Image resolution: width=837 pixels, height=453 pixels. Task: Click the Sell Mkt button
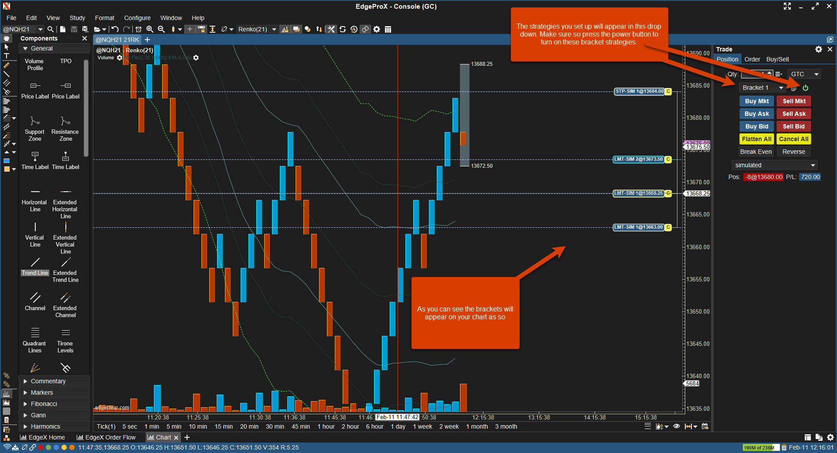tap(794, 101)
